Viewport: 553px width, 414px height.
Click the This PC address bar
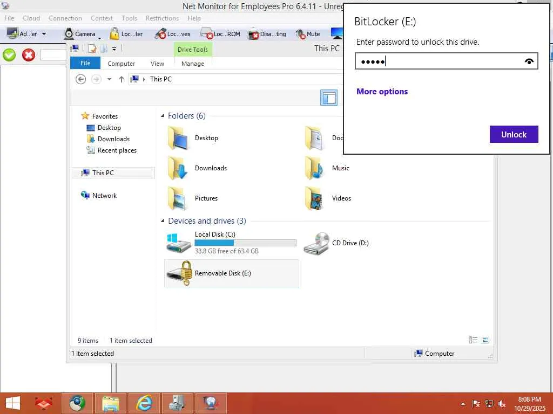click(237, 79)
